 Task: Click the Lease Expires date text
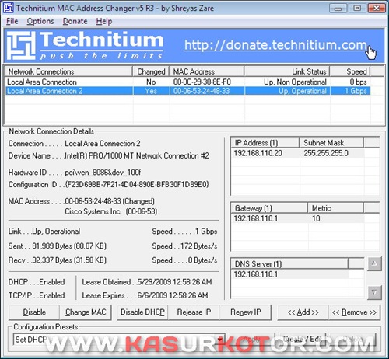click(x=173, y=295)
